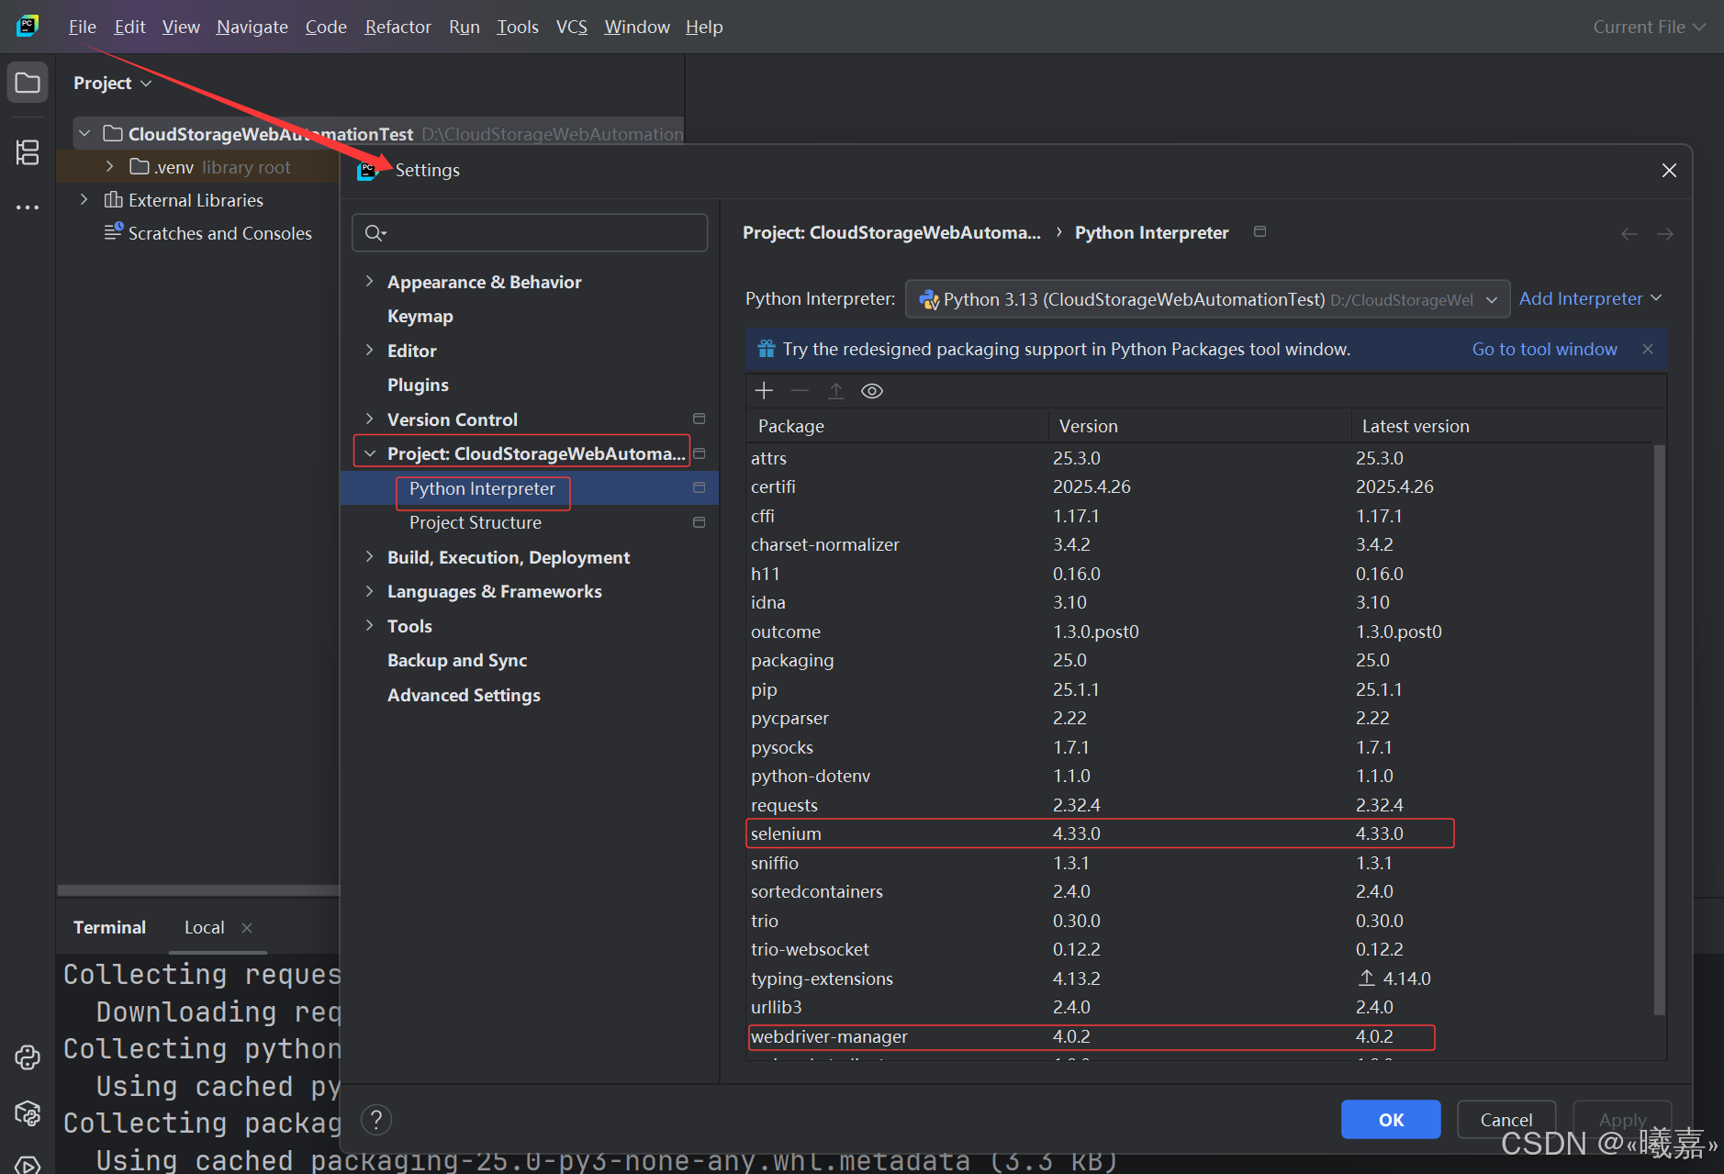1724x1174 pixels.
Task: Open the Tools menu
Action: click(517, 27)
